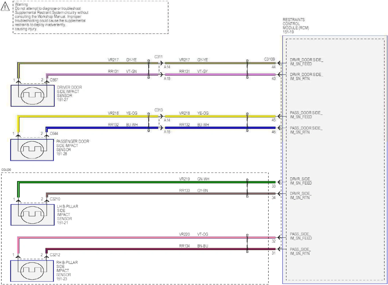The image size is (388, 285).
Task: Select the Driver Door Side Impact Sensor symbol
Action: click(32, 96)
